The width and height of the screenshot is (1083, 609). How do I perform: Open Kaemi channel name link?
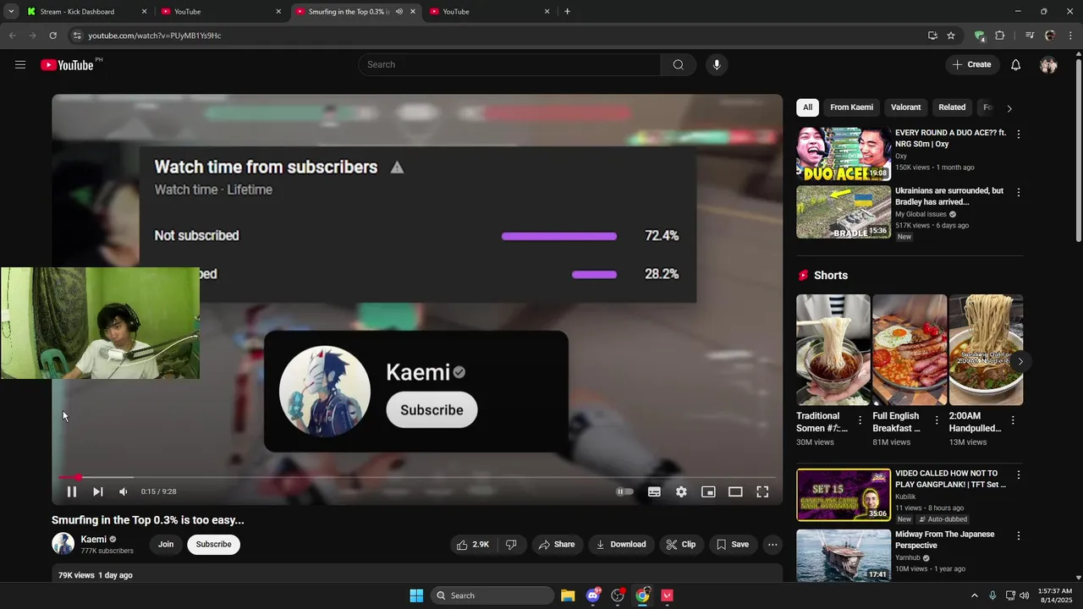coord(93,540)
